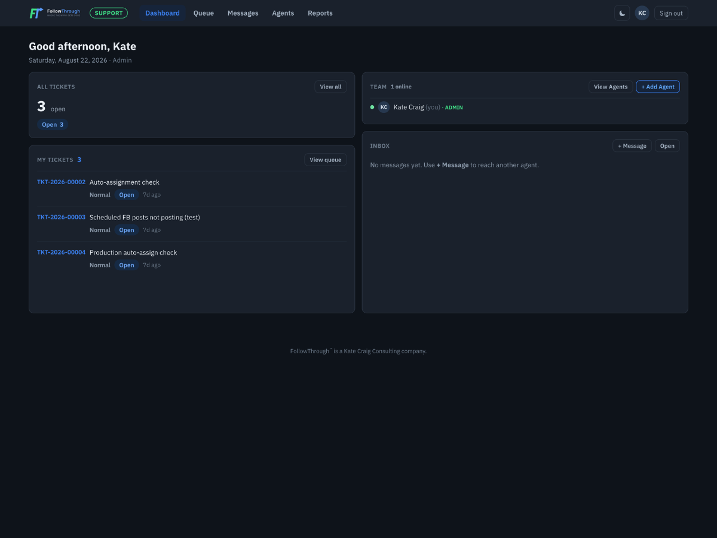Click the 'Good afternoon, Kate' heading
The width and height of the screenshot is (717, 538).
click(82, 47)
